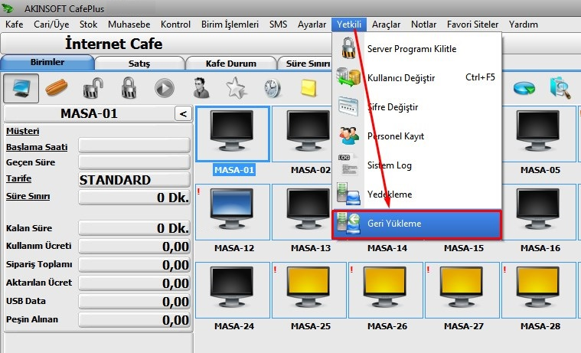This screenshot has height=353, width=581.
Task: Open Sistem Log menu entry
Action: (x=417, y=165)
